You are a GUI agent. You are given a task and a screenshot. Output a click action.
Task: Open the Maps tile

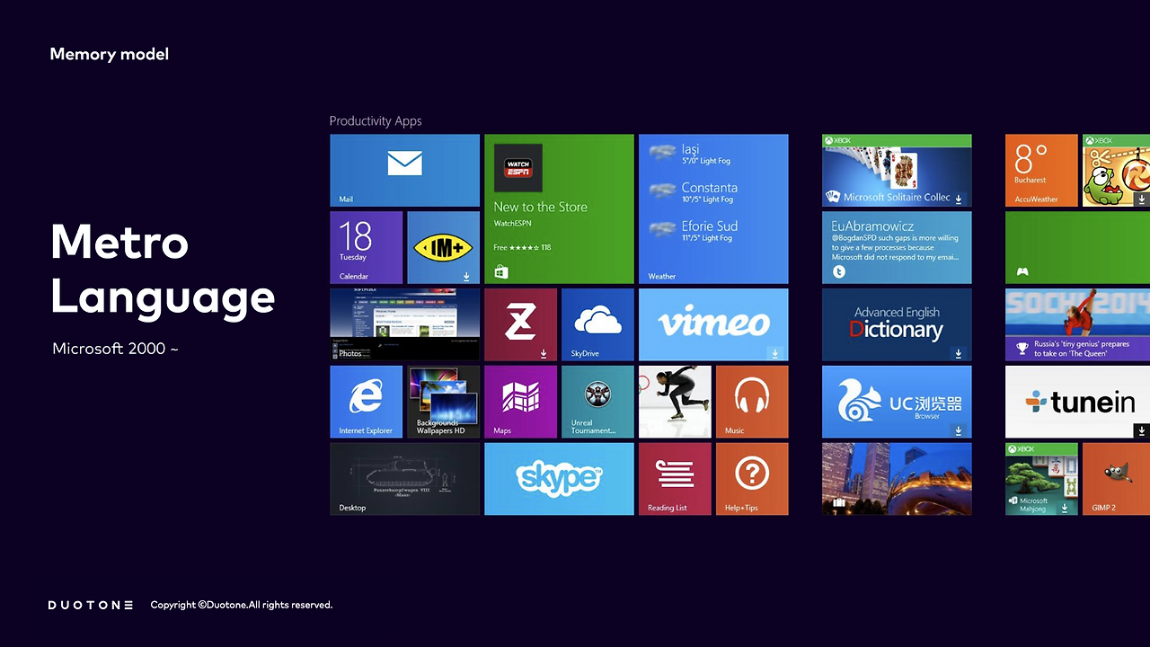click(x=520, y=402)
